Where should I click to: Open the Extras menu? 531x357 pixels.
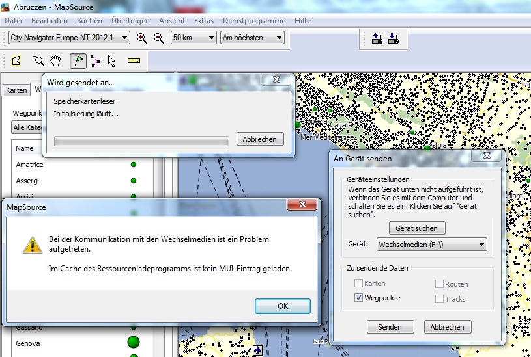204,21
